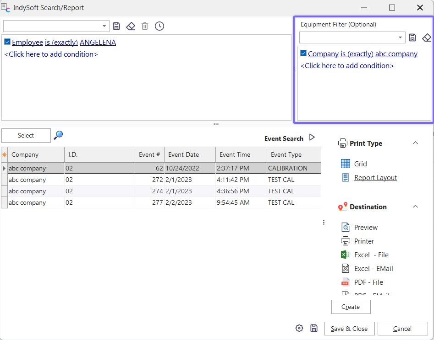Collapse the Destination section
434x340 pixels.
(415, 207)
